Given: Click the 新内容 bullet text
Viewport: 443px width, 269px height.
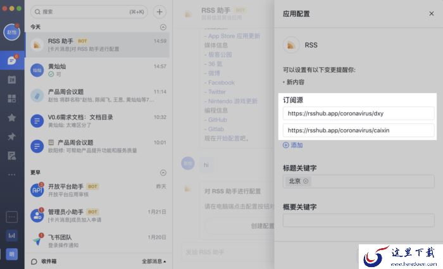Looking at the screenshot, I should 296,82.
